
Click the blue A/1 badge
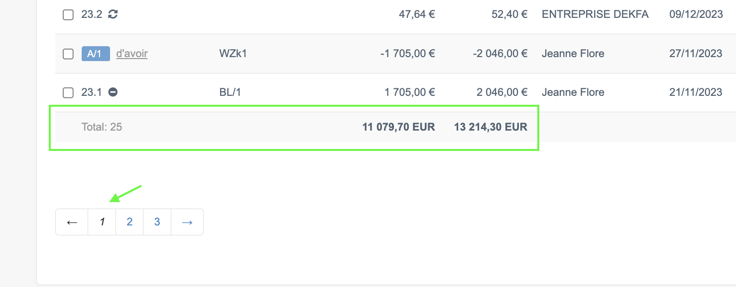tap(96, 54)
